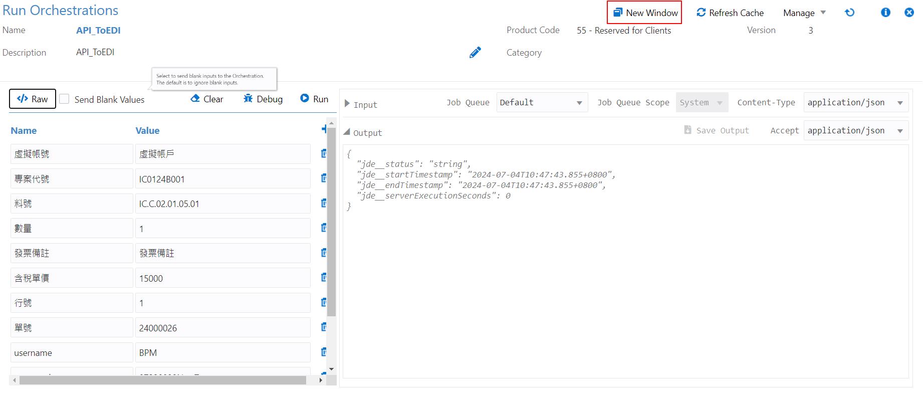Viewport: 923px width, 396px height.
Task: Open Job Queue Scope System dropdown
Action: point(702,102)
